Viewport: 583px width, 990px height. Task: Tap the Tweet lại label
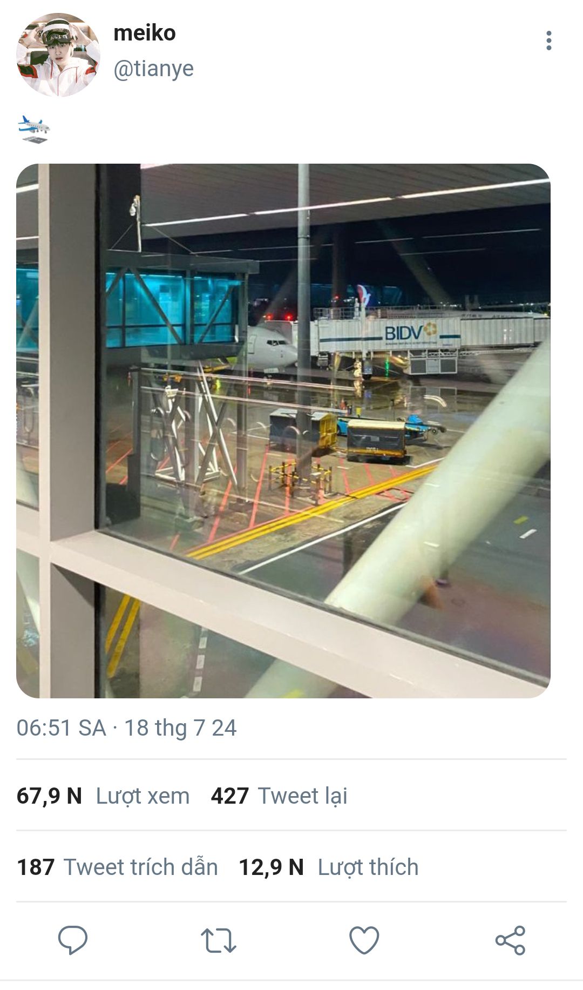tap(303, 796)
